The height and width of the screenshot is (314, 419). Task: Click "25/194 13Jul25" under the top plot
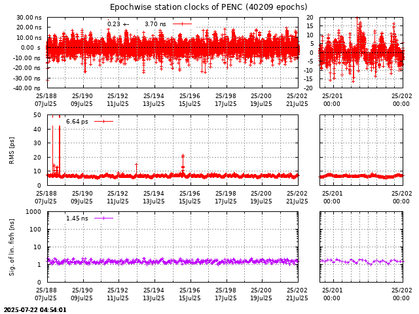[154, 100]
